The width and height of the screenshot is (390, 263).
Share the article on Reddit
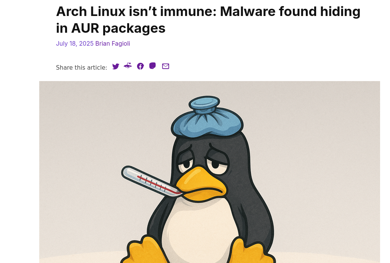tap(128, 66)
